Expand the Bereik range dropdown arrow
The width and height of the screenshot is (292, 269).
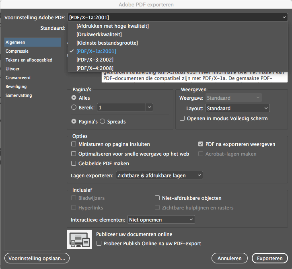[x=149, y=107]
